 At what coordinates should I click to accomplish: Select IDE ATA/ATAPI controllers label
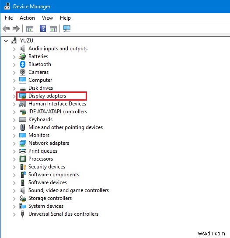tap(58, 112)
